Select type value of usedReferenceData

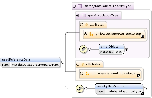(x=35, y=65)
